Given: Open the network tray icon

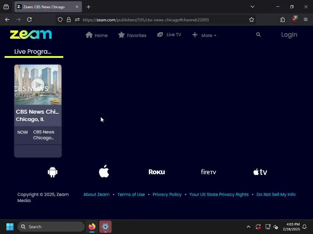Looking at the screenshot, I should [x=268, y=227].
